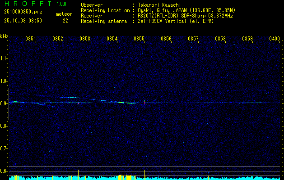Click the kHz axis unit label
The height and width of the screenshot is (180, 284).
4,36
